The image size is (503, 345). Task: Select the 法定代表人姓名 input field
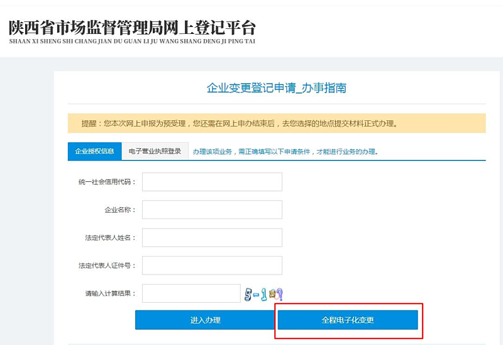(212, 237)
